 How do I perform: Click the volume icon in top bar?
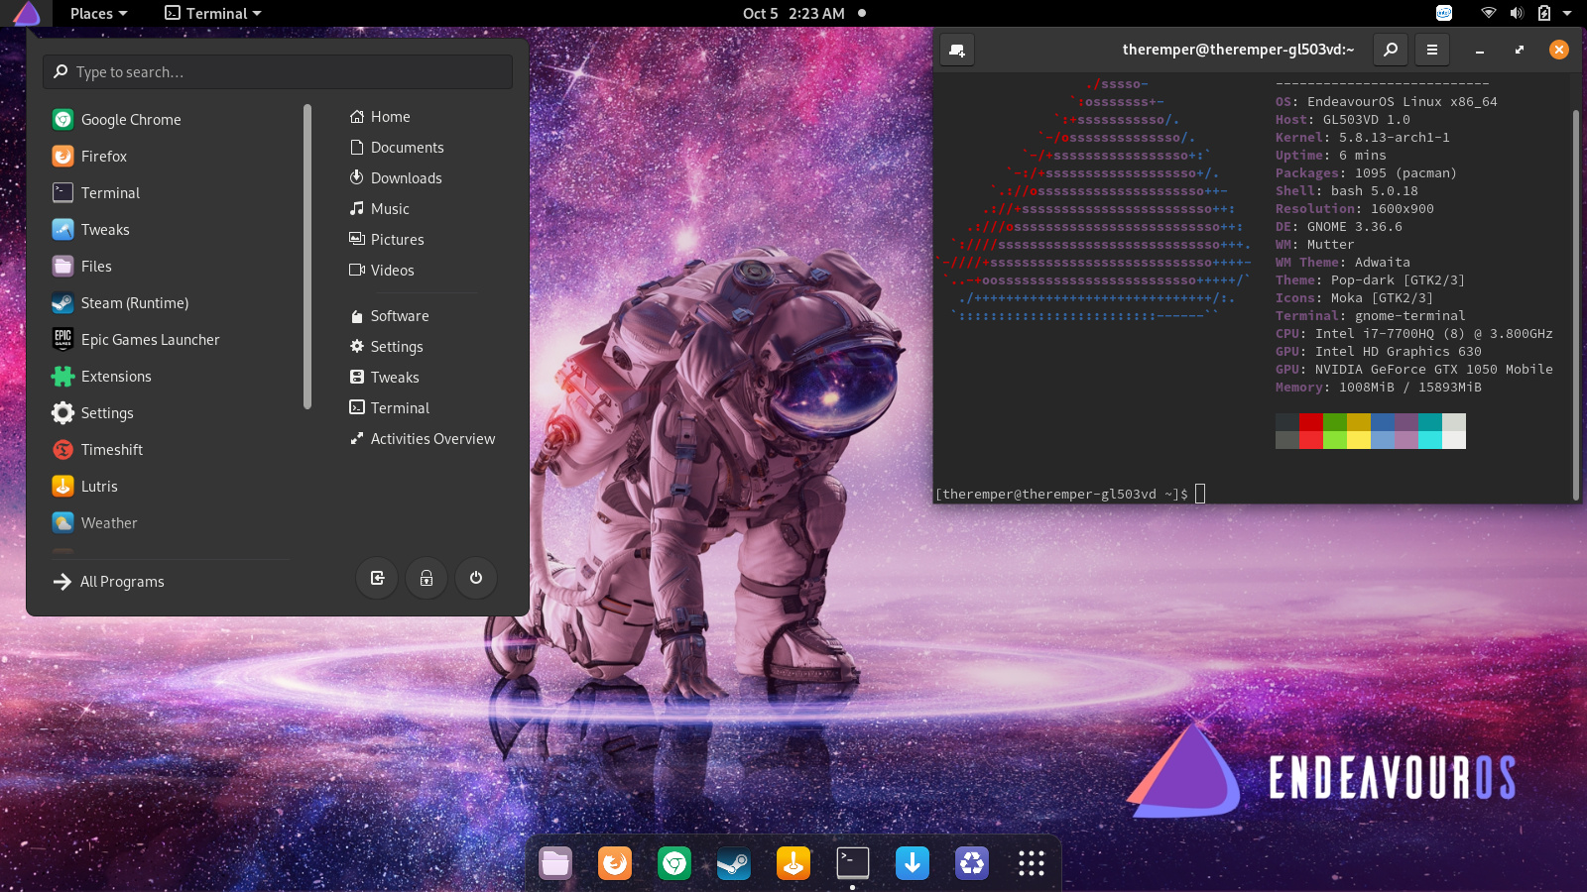pos(1517,13)
